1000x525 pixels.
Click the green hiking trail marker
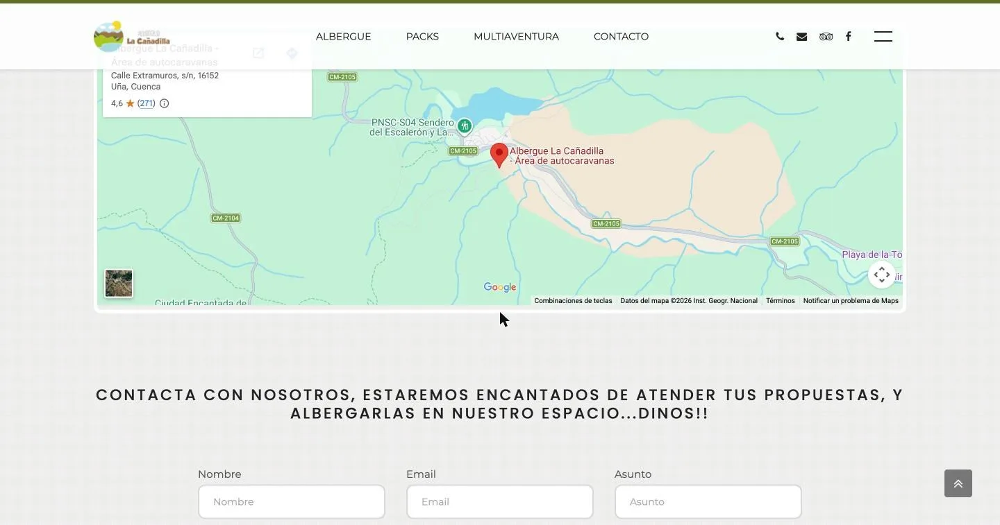click(x=465, y=126)
